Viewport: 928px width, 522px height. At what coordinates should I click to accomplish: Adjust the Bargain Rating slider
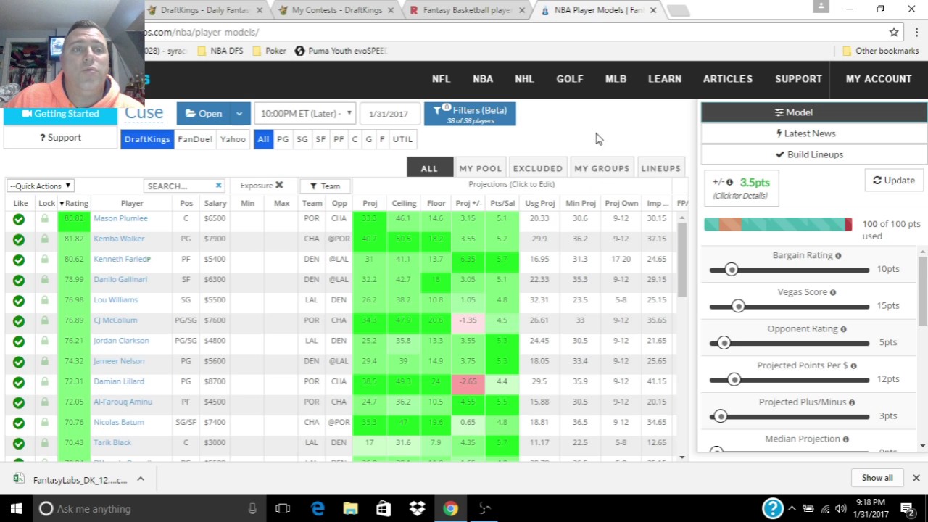pyautogui.click(x=732, y=270)
